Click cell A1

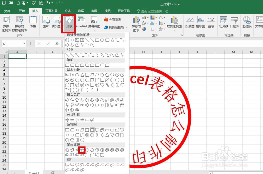click(x=17, y=56)
